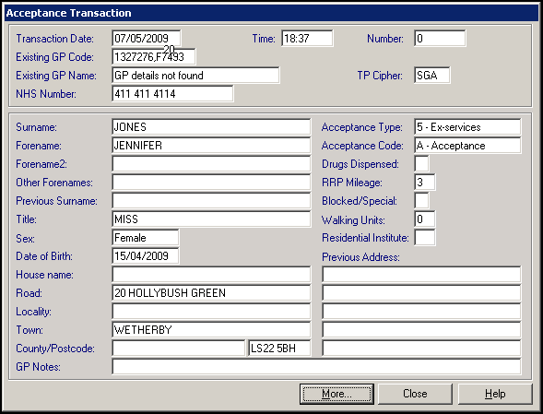Image resolution: width=543 pixels, height=414 pixels.
Task: Select the Surname field containing JONES
Action: [x=211, y=127]
